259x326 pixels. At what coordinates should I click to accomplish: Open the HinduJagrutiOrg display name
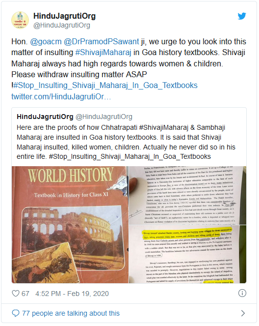point(64,16)
